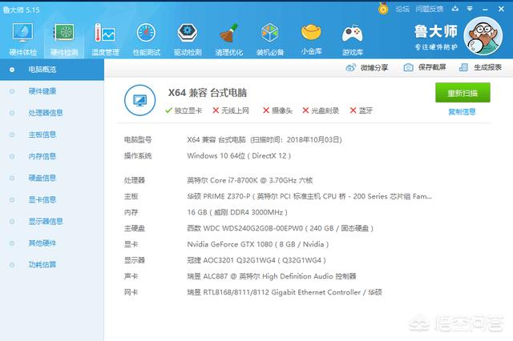The width and height of the screenshot is (513, 341).
Task: Click the 鲁大师 mascot avatar
Action: click(483, 36)
